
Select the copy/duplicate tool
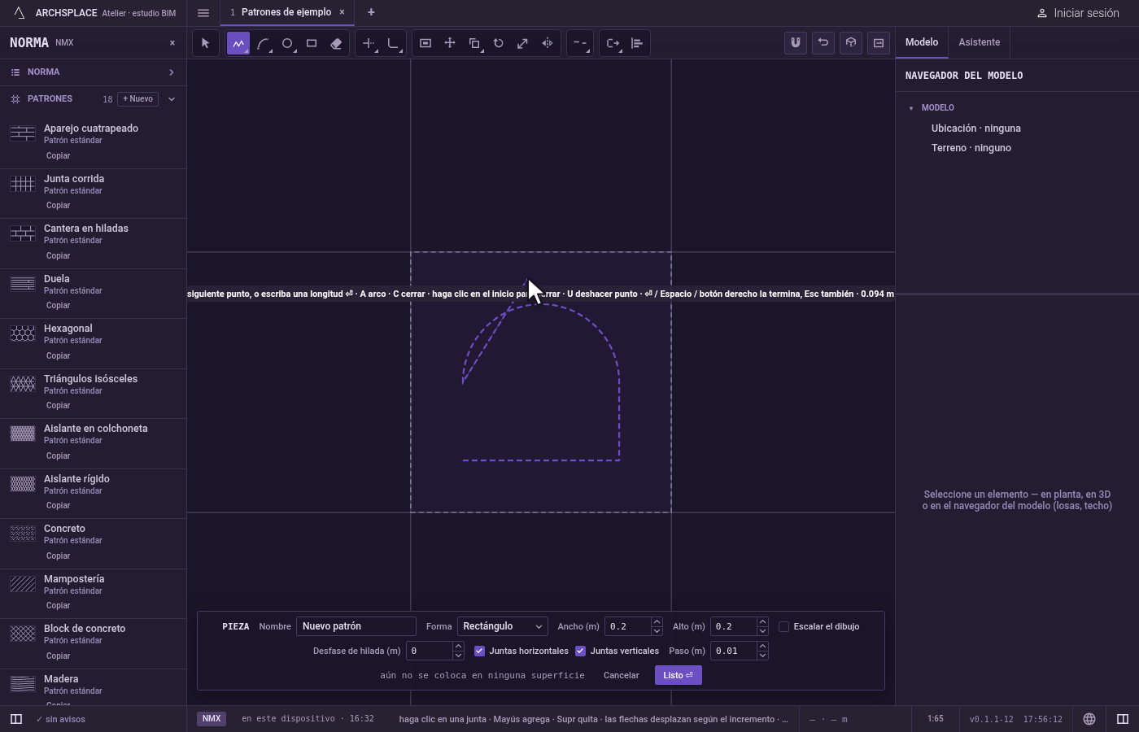click(x=474, y=43)
